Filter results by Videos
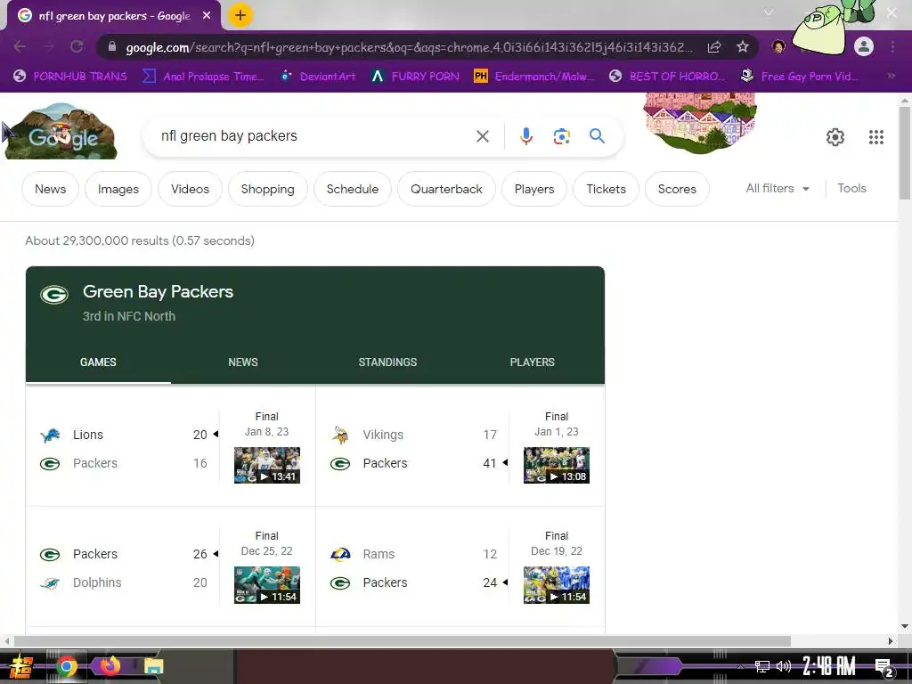 (x=190, y=189)
